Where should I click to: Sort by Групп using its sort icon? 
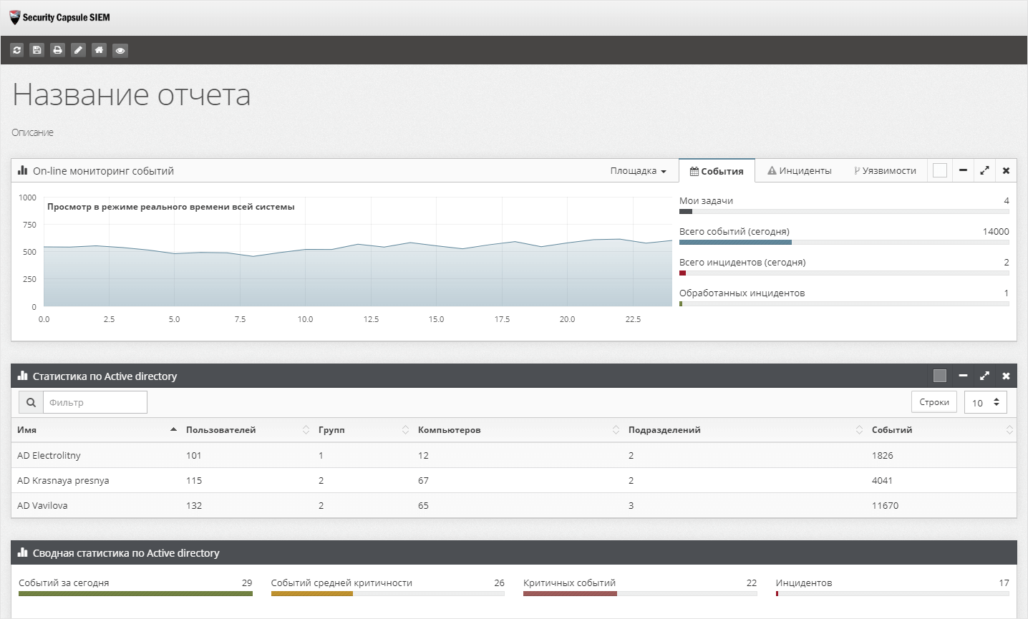coord(405,430)
